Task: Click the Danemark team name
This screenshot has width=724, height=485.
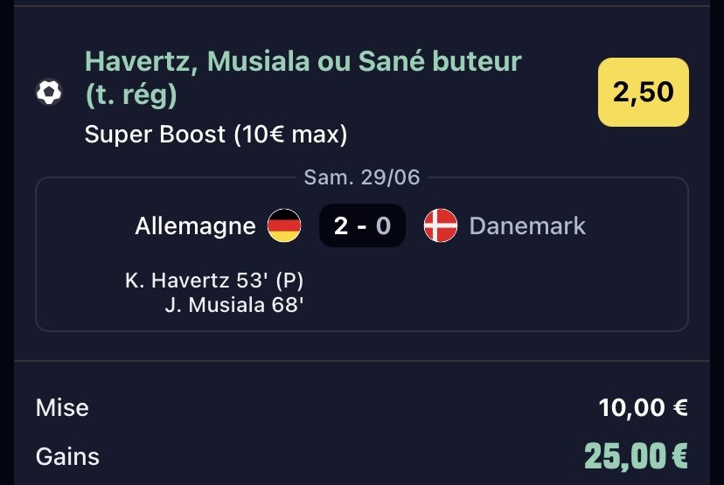Action: coord(527,225)
